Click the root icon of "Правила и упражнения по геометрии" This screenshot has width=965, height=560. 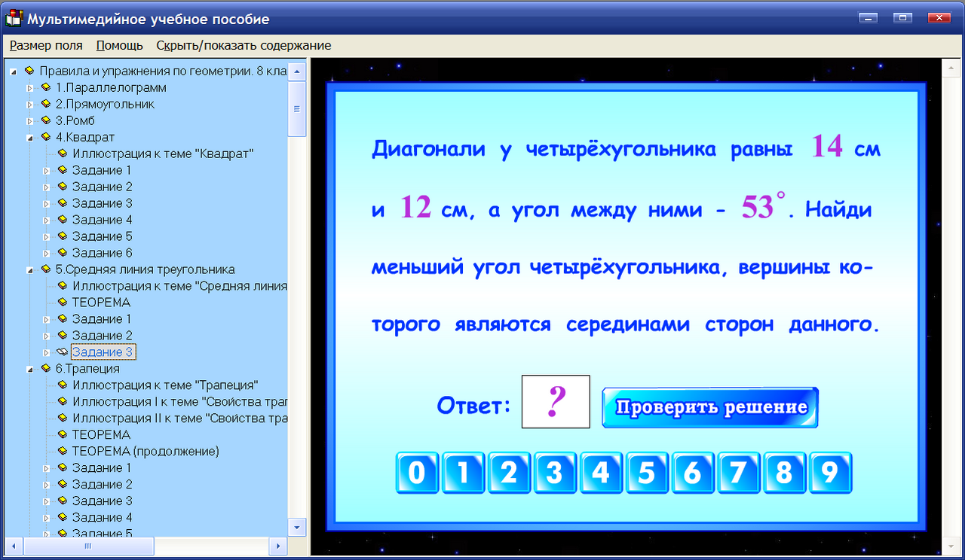coord(31,71)
